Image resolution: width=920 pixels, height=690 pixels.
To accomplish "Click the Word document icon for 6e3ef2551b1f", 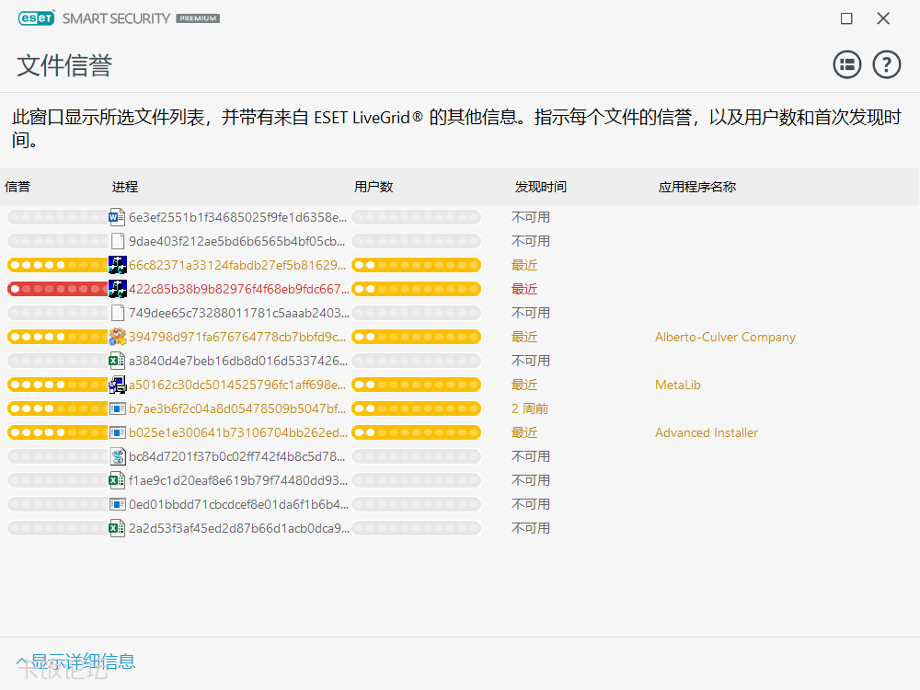I will pyautogui.click(x=117, y=217).
